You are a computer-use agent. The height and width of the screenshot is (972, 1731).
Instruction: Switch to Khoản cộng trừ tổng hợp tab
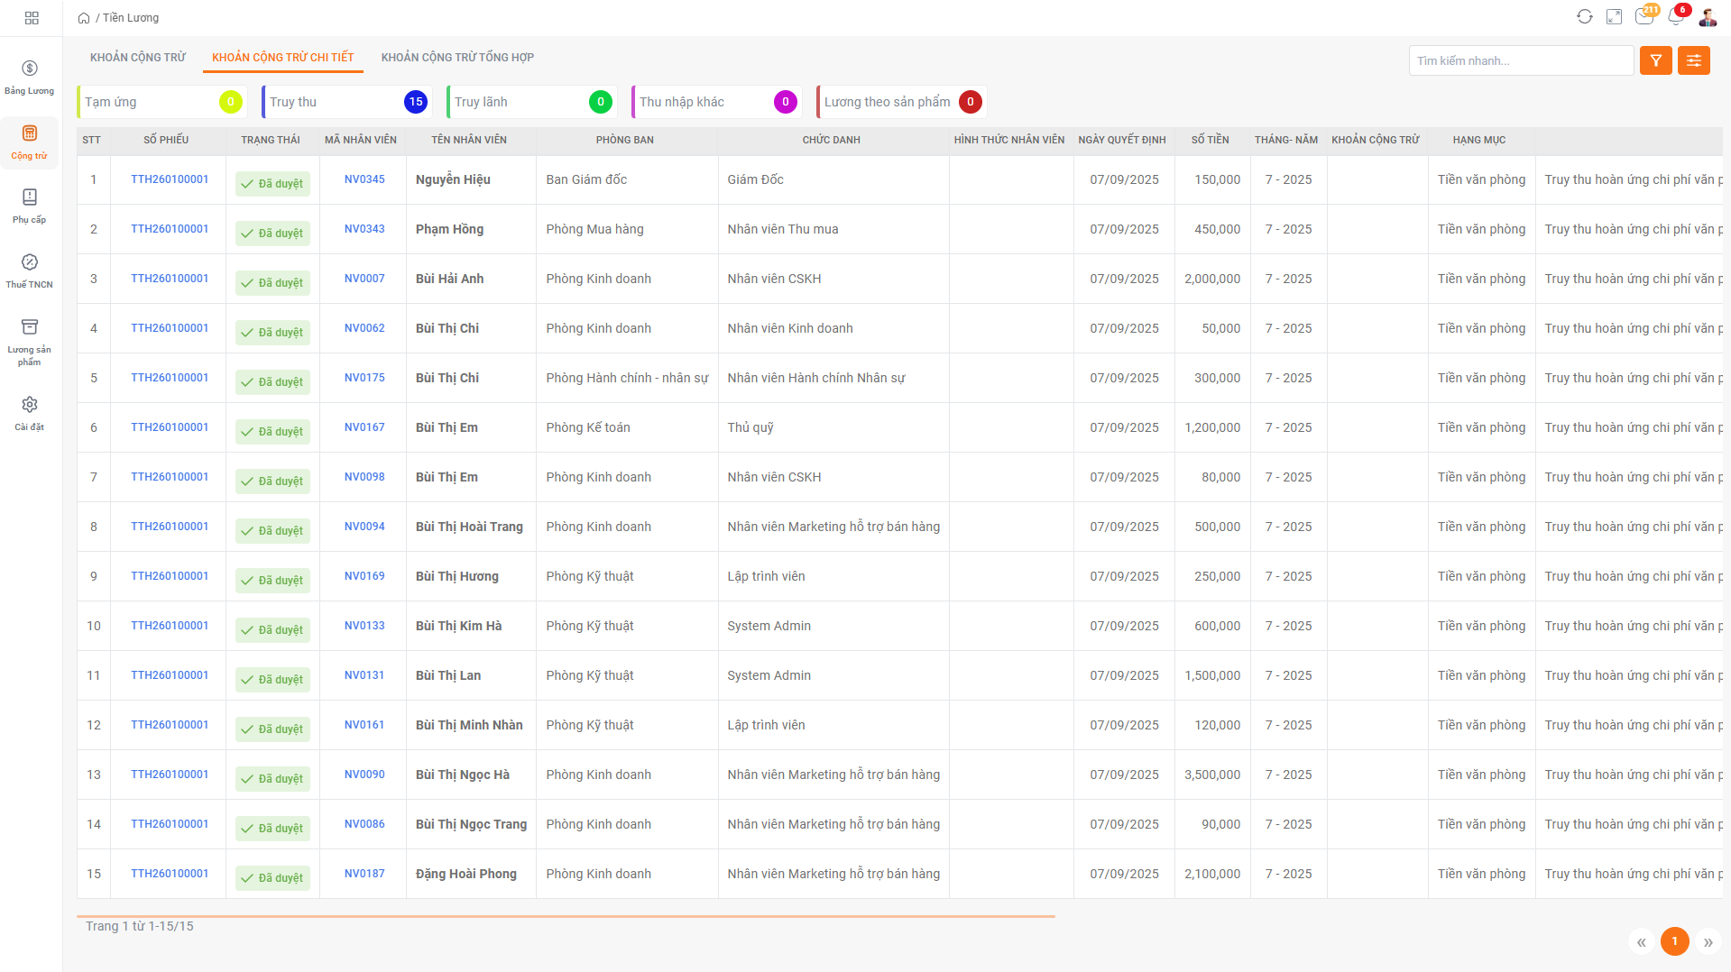(457, 58)
